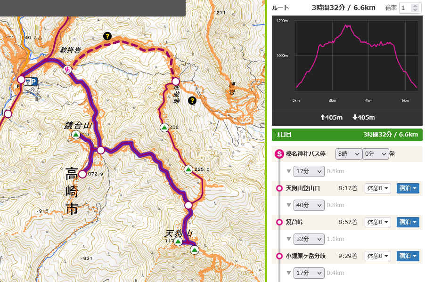Open the 40分 leg duration dropdown
Image resolution: width=425 pixels, height=282 pixels.
tap(309, 205)
